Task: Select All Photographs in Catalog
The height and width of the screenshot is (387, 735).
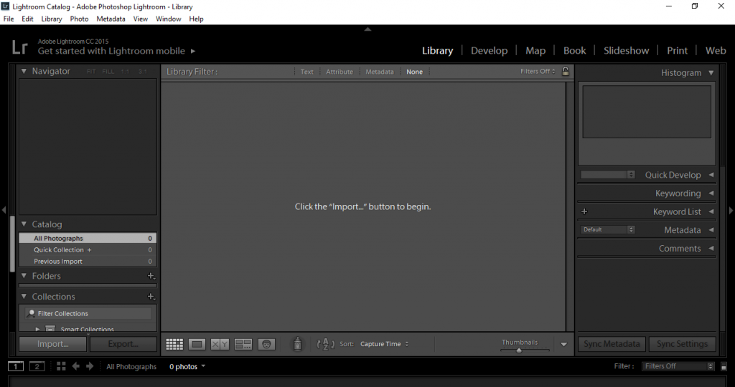Action: pos(88,238)
